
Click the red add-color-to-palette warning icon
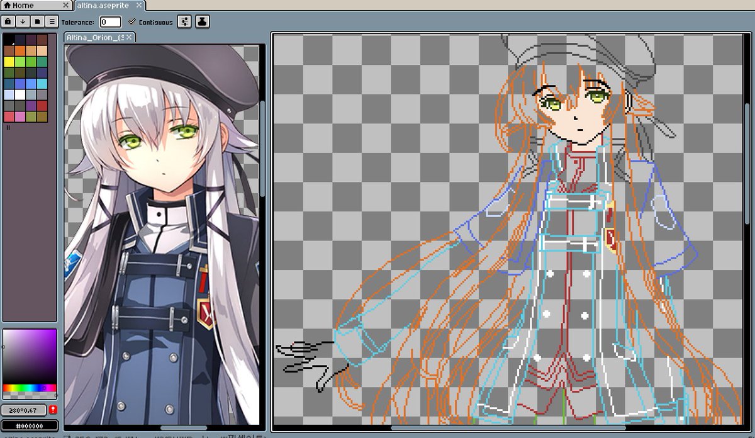point(53,410)
